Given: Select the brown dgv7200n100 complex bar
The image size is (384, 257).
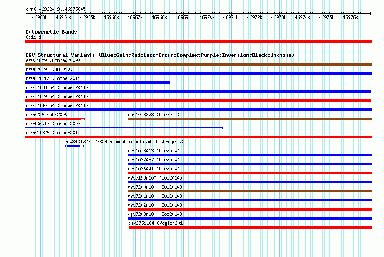Looking at the screenshot, I should pos(250,191).
